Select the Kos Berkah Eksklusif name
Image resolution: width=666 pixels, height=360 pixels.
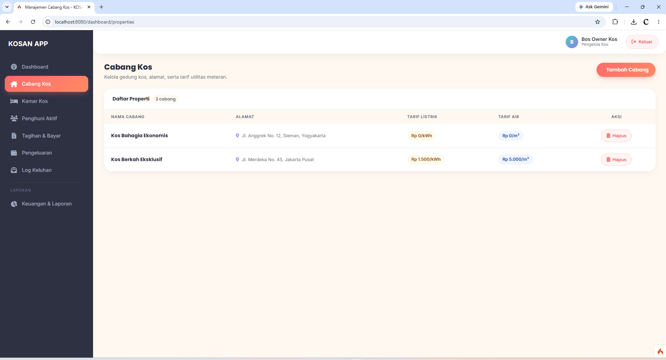136,159
